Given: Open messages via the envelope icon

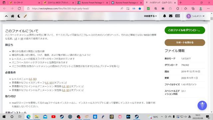Looking at the screenshot, I should pos(171,16).
